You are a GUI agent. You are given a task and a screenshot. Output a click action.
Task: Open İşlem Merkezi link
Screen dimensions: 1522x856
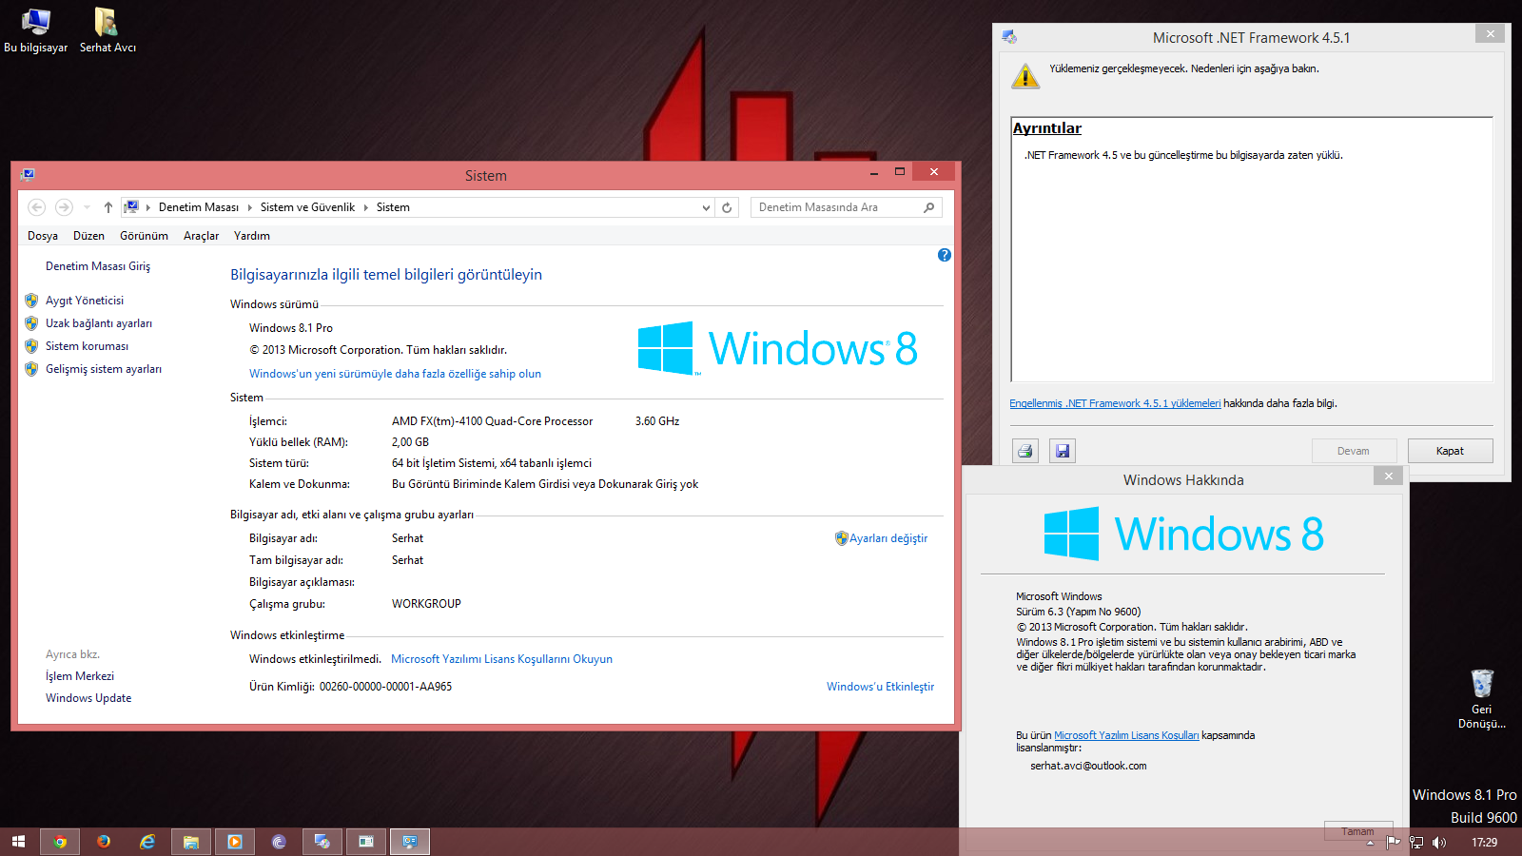tap(80, 676)
